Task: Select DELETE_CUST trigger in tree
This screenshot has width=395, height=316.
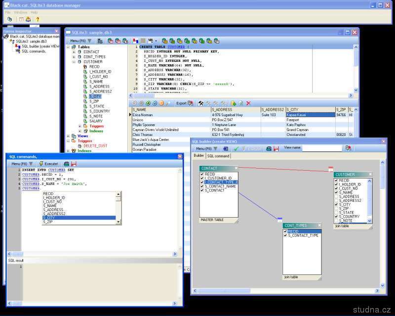Action: click(95, 146)
